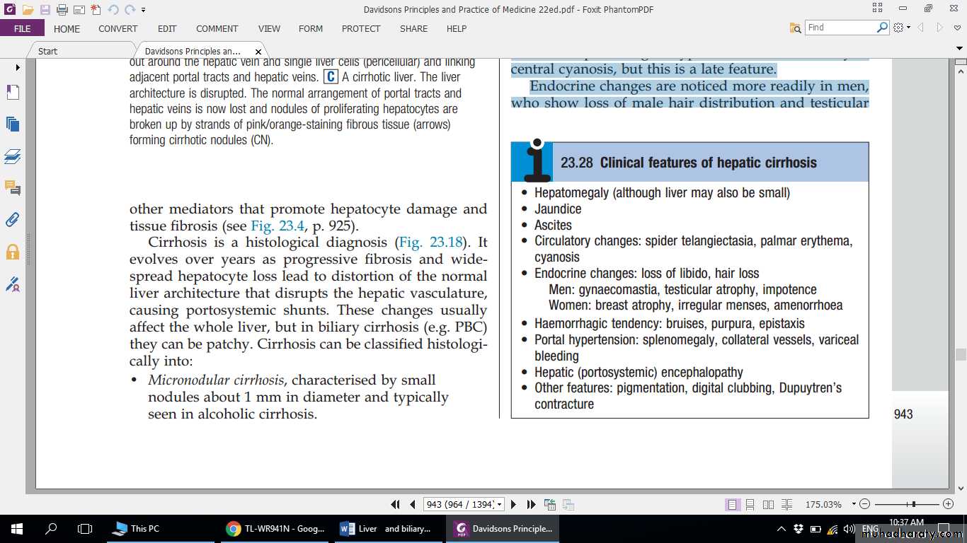This screenshot has height=543, width=967.
Task: Switch to continuous page view
Action: (750, 504)
